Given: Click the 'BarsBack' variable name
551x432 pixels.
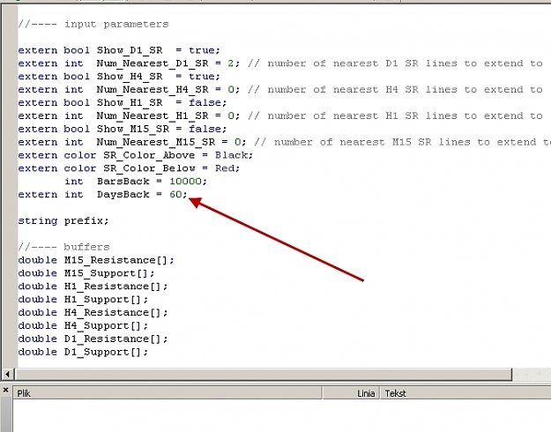Looking at the screenshot, I should point(123,182).
